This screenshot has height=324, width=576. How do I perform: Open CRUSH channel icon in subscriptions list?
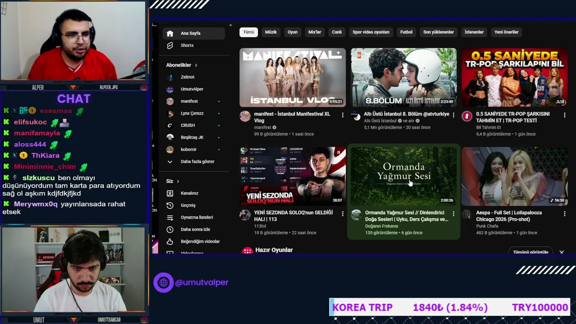pyautogui.click(x=170, y=126)
